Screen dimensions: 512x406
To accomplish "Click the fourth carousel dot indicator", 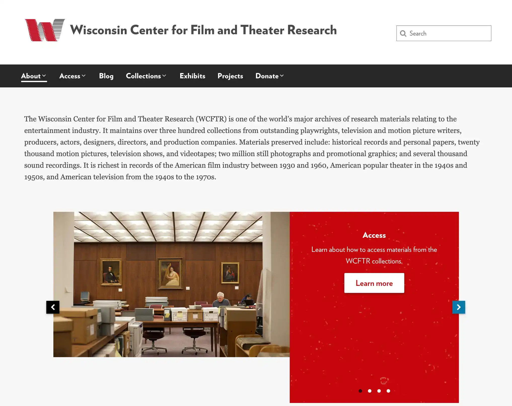I will pos(388,391).
